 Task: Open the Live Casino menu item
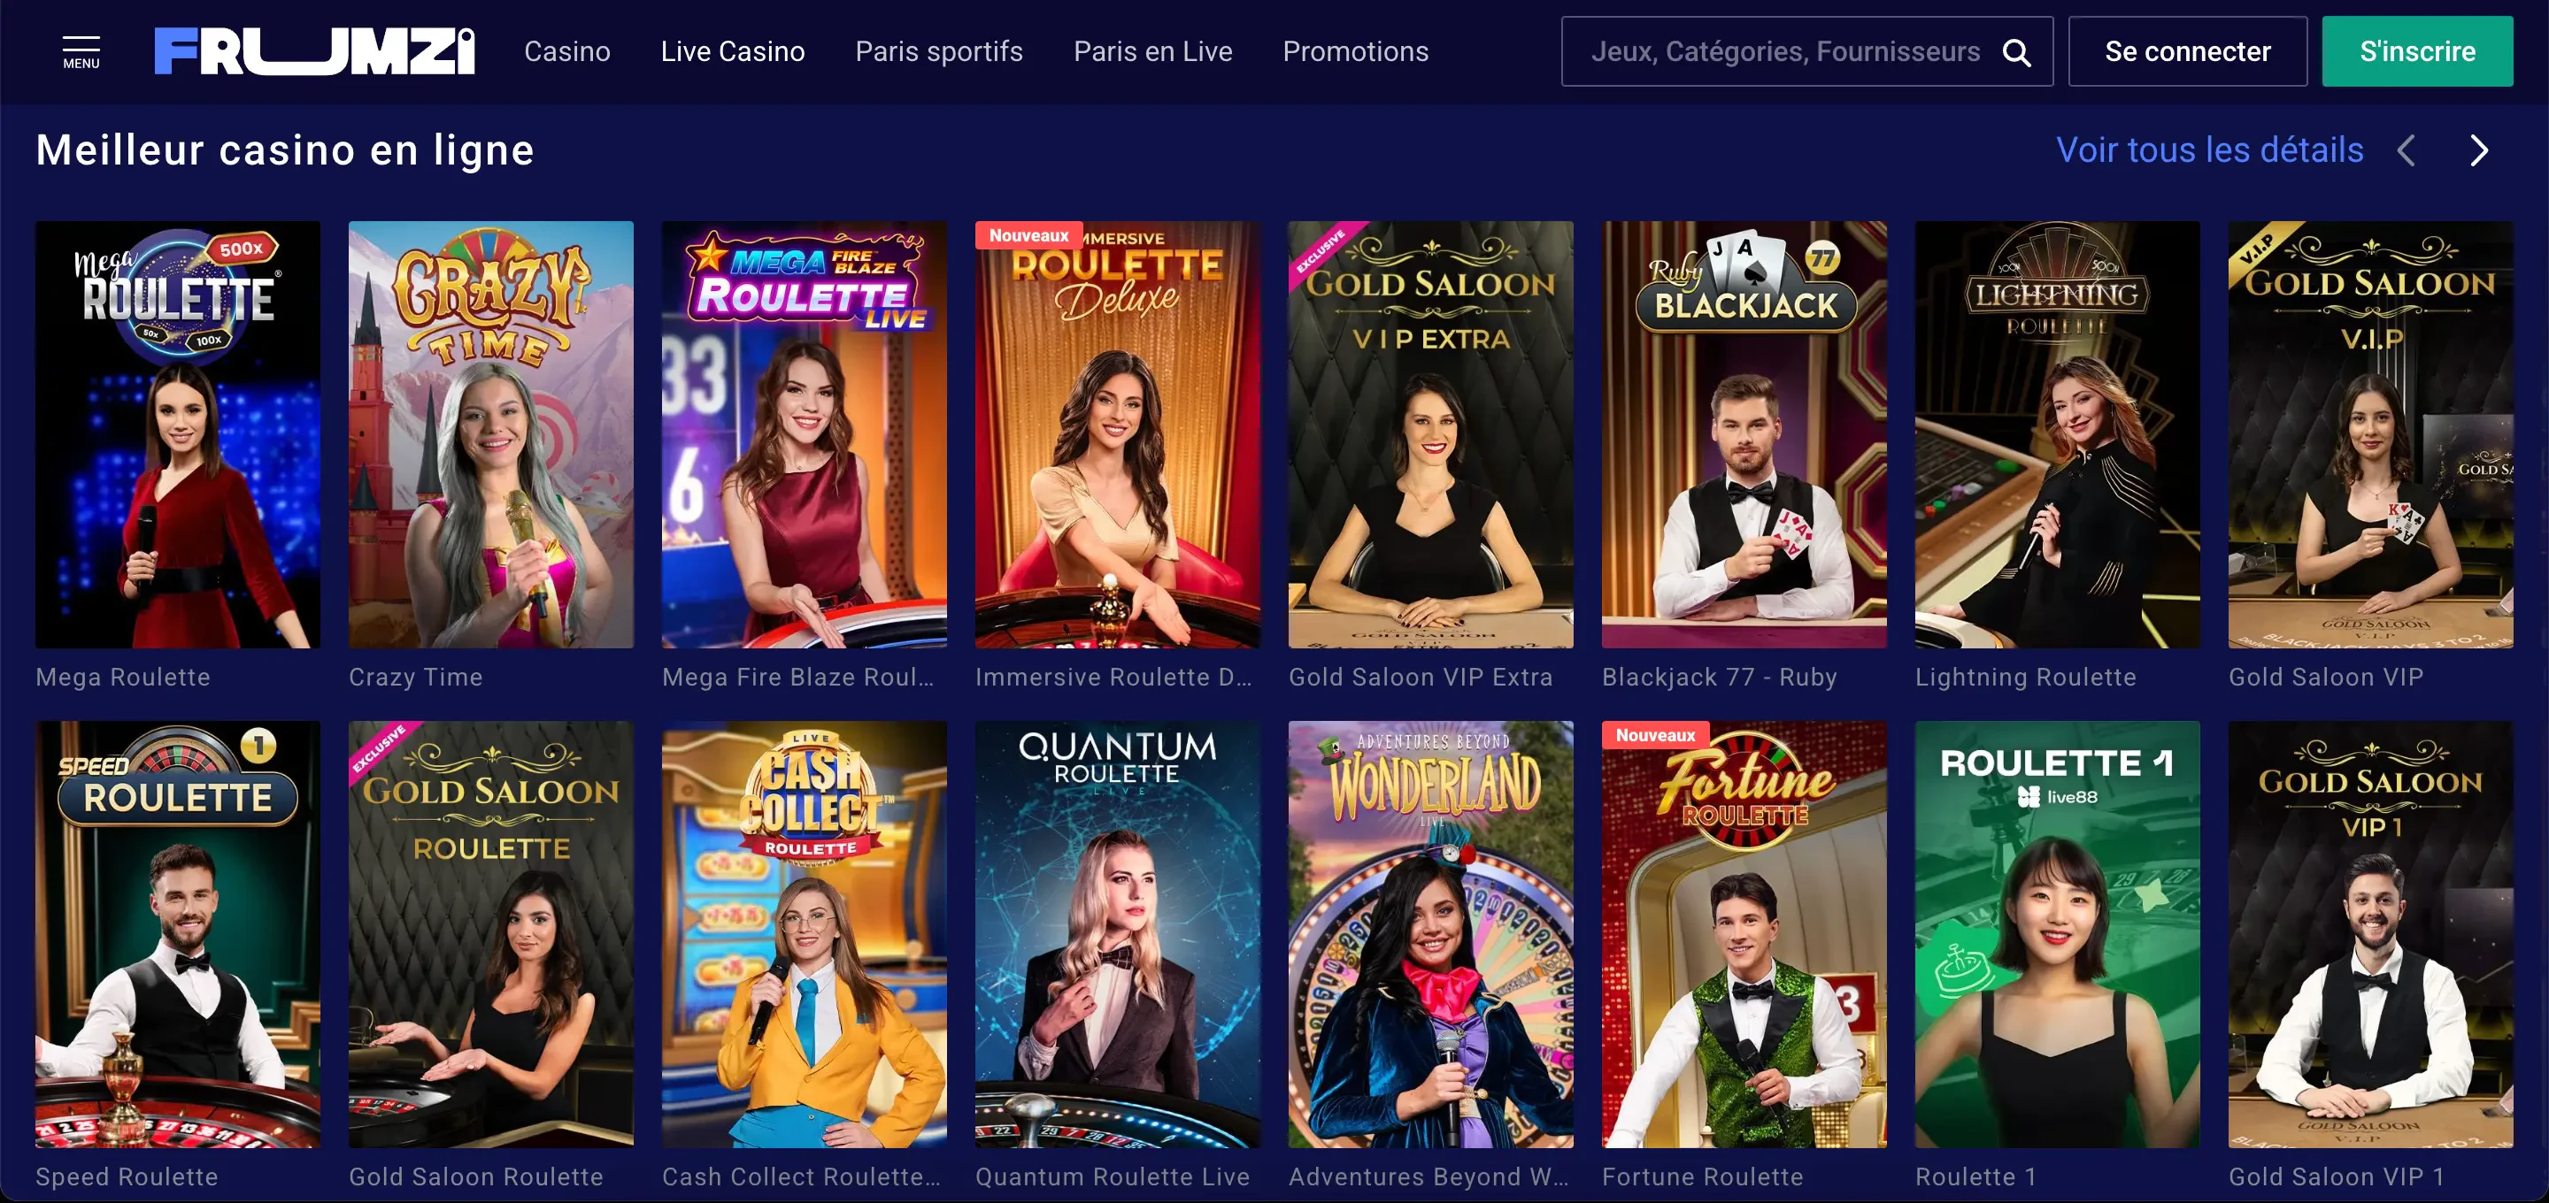[x=732, y=51]
